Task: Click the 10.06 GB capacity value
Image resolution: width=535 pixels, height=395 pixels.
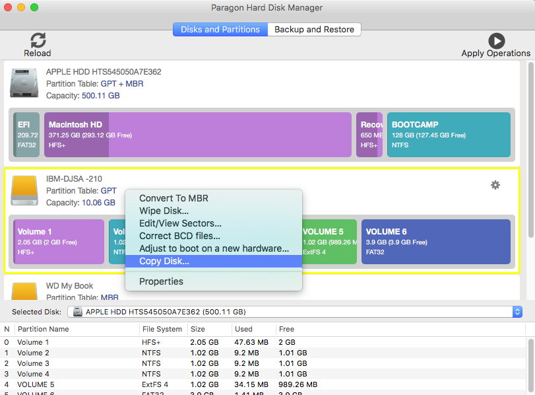Action: 98,203
